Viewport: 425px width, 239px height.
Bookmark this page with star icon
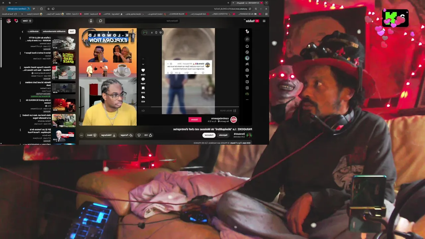(x=48, y=9)
